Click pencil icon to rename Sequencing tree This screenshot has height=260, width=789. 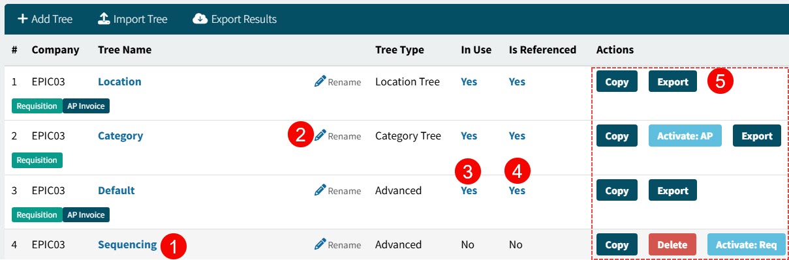tap(320, 244)
